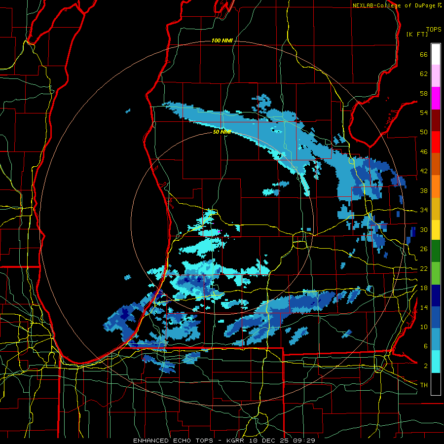Click the dark green legend color band
The image size is (444, 444).
pyautogui.click(x=436, y=251)
